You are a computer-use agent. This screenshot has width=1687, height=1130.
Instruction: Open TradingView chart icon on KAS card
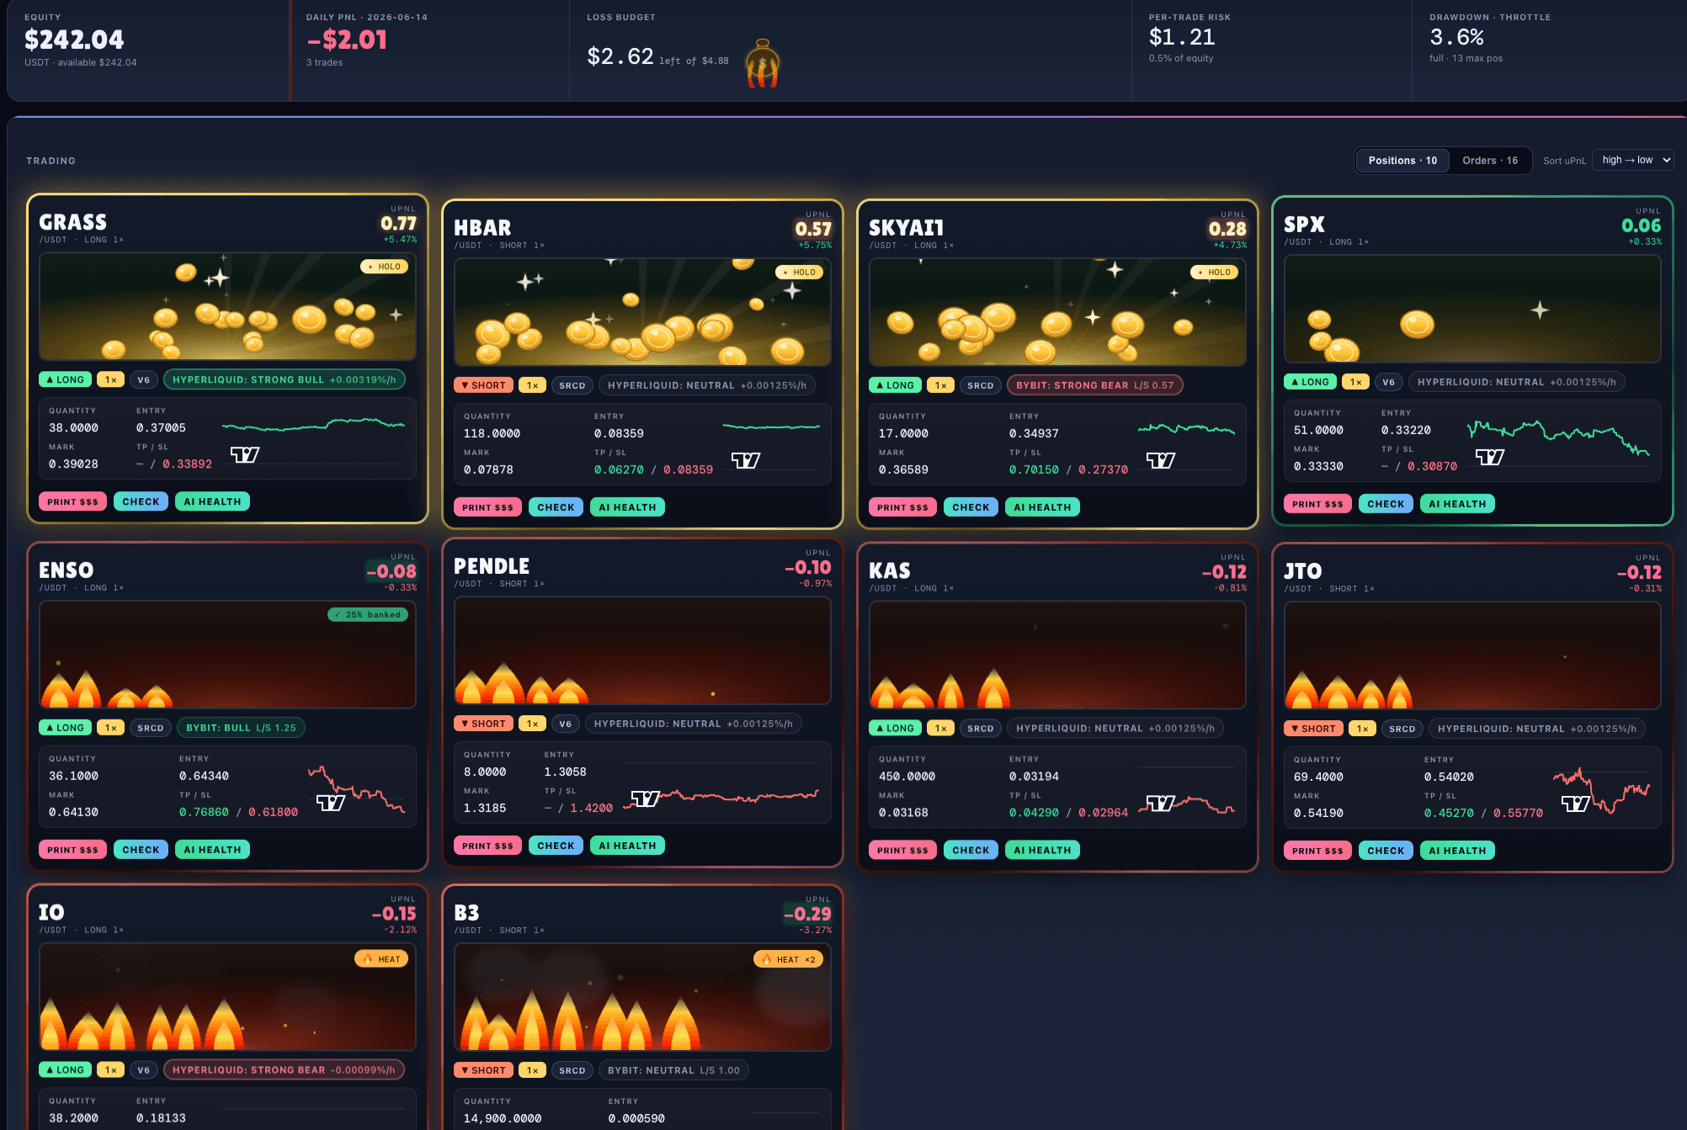click(x=1161, y=804)
